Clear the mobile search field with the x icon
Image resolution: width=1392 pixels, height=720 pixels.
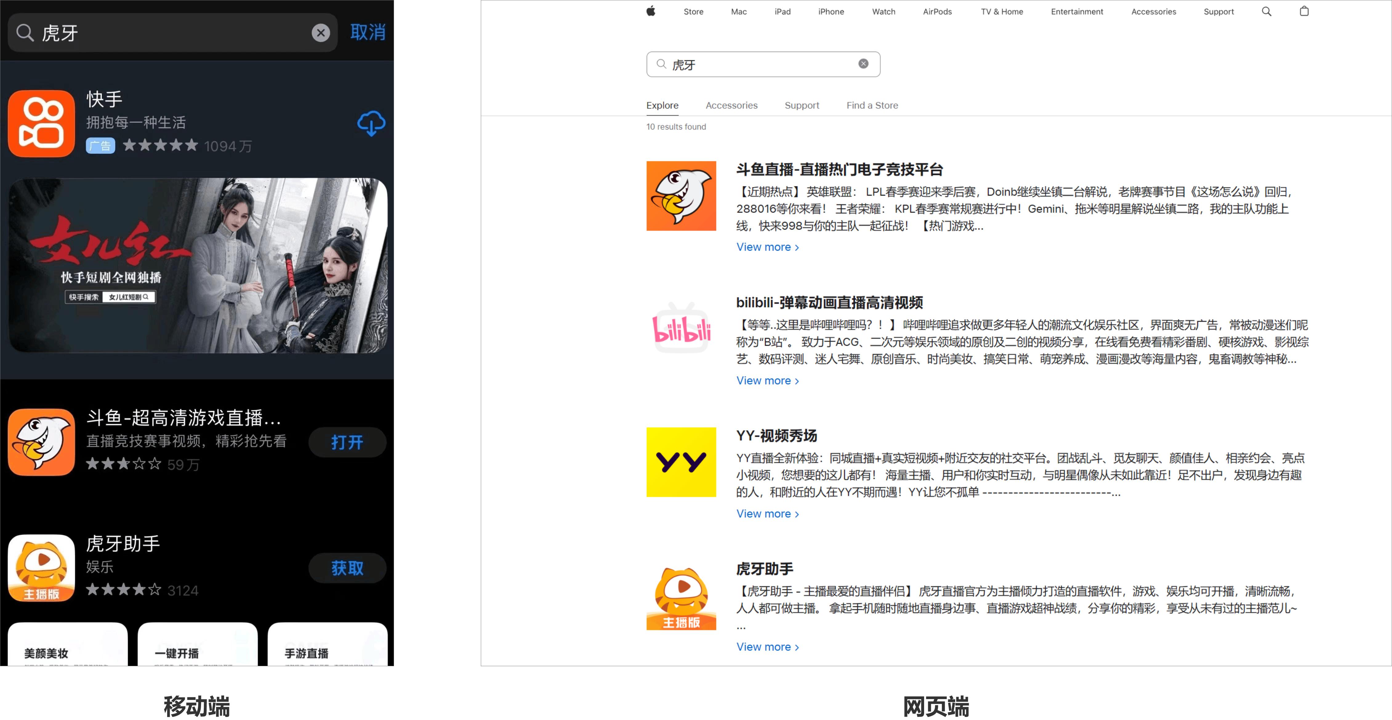321,33
